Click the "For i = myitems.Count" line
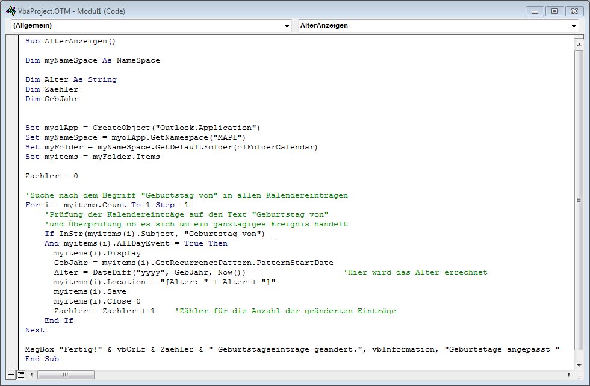Image resolution: width=590 pixels, height=386 pixels. pos(107,205)
